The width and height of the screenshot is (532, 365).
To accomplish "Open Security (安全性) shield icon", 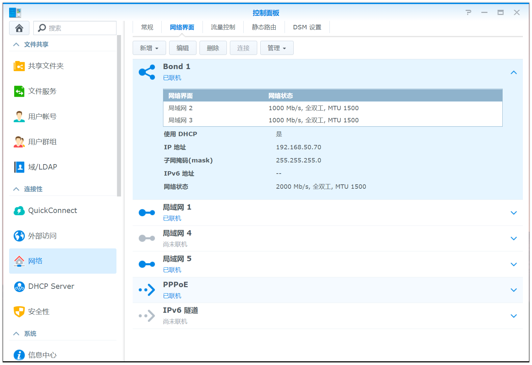I will [19, 312].
